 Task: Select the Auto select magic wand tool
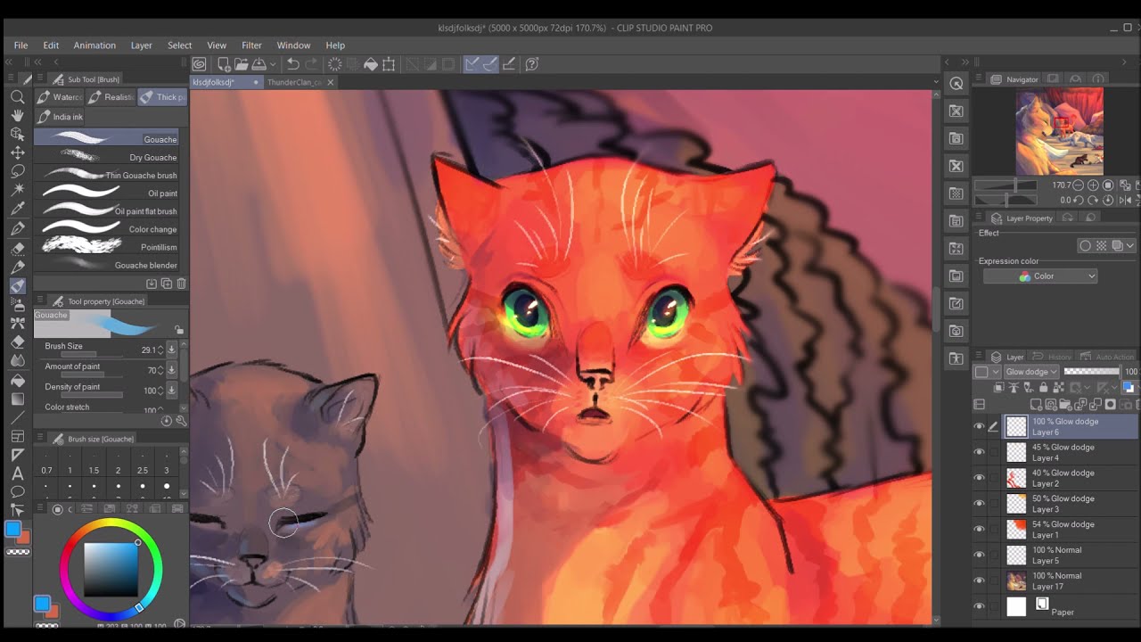17,190
